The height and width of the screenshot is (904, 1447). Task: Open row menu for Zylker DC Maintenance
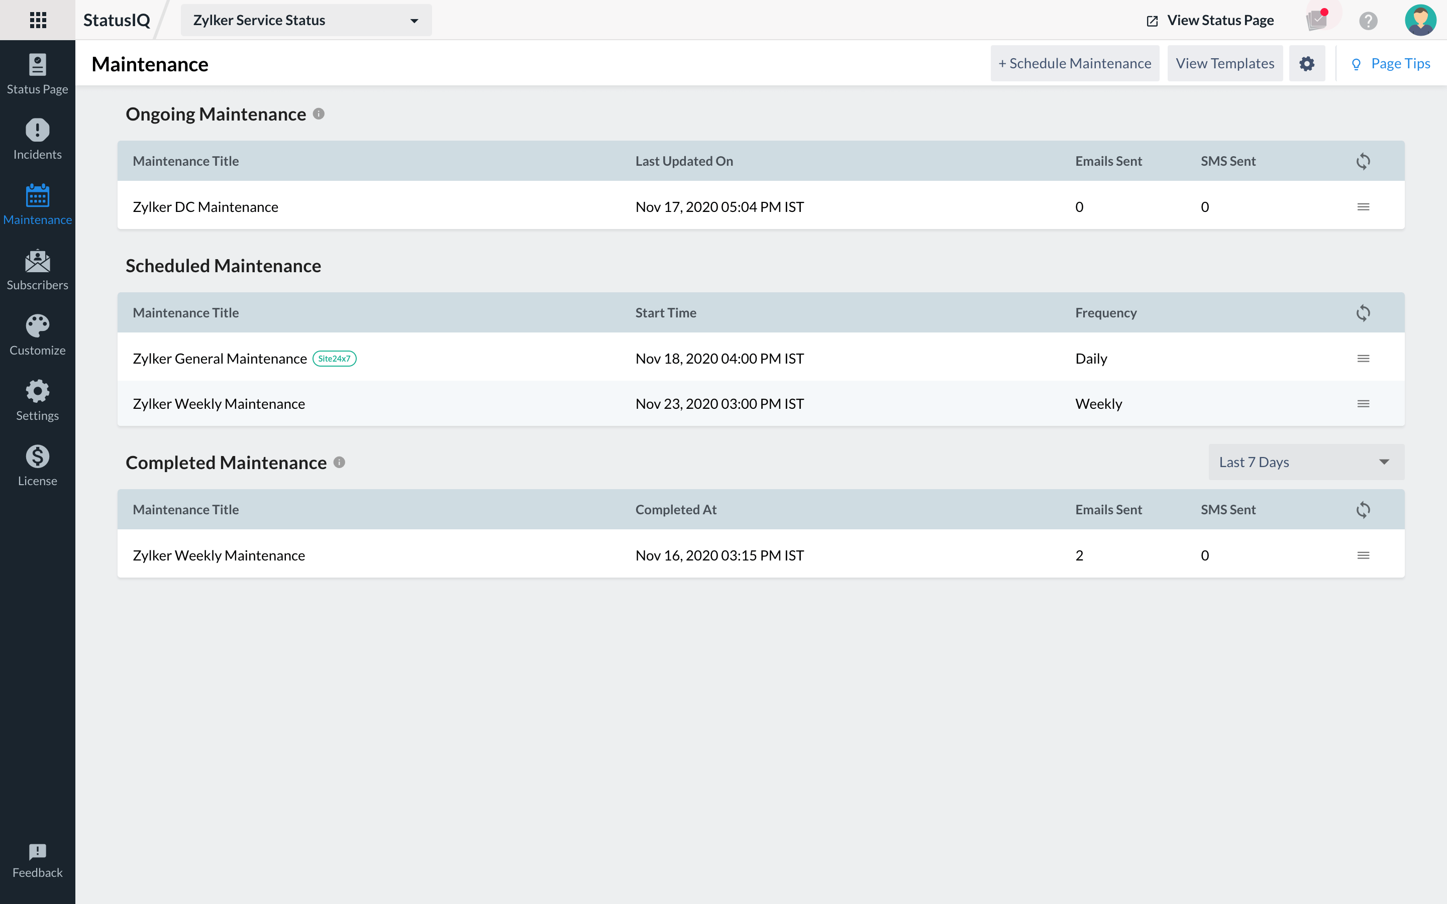(1363, 207)
